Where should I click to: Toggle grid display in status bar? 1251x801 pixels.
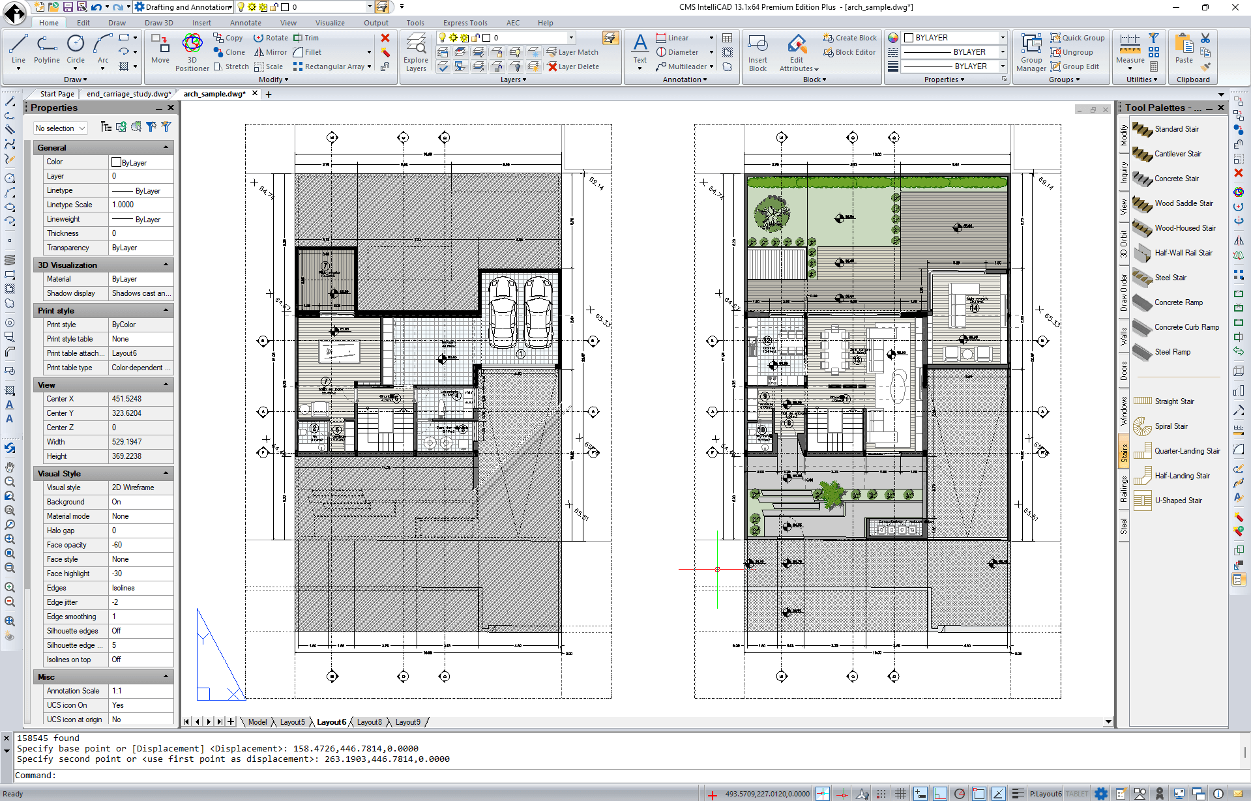[x=900, y=794]
